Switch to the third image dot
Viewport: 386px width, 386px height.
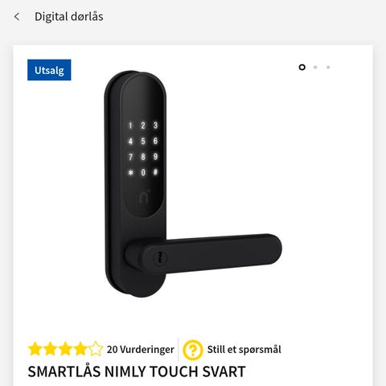point(328,68)
